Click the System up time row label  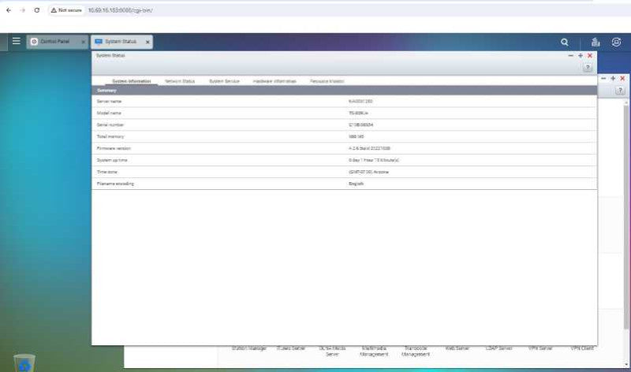point(112,160)
